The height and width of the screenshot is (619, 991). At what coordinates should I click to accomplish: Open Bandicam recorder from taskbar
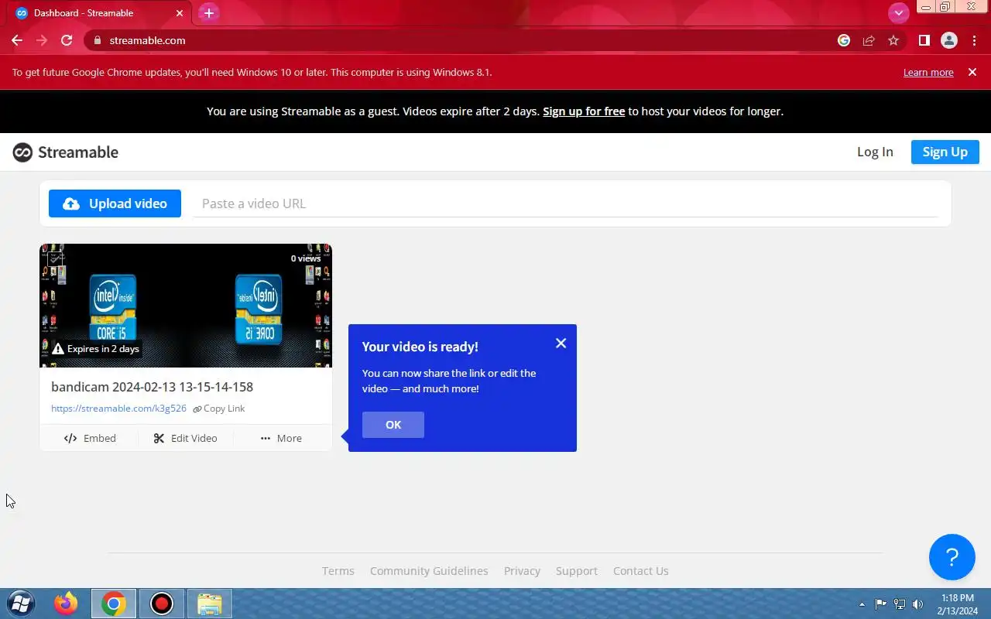pyautogui.click(x=162, y=604)
